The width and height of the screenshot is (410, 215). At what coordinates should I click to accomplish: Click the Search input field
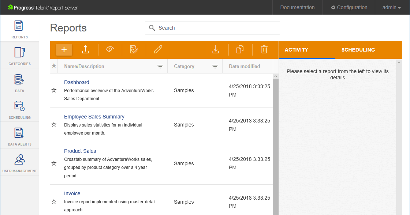pyautogui.click(x=216, y=28)
